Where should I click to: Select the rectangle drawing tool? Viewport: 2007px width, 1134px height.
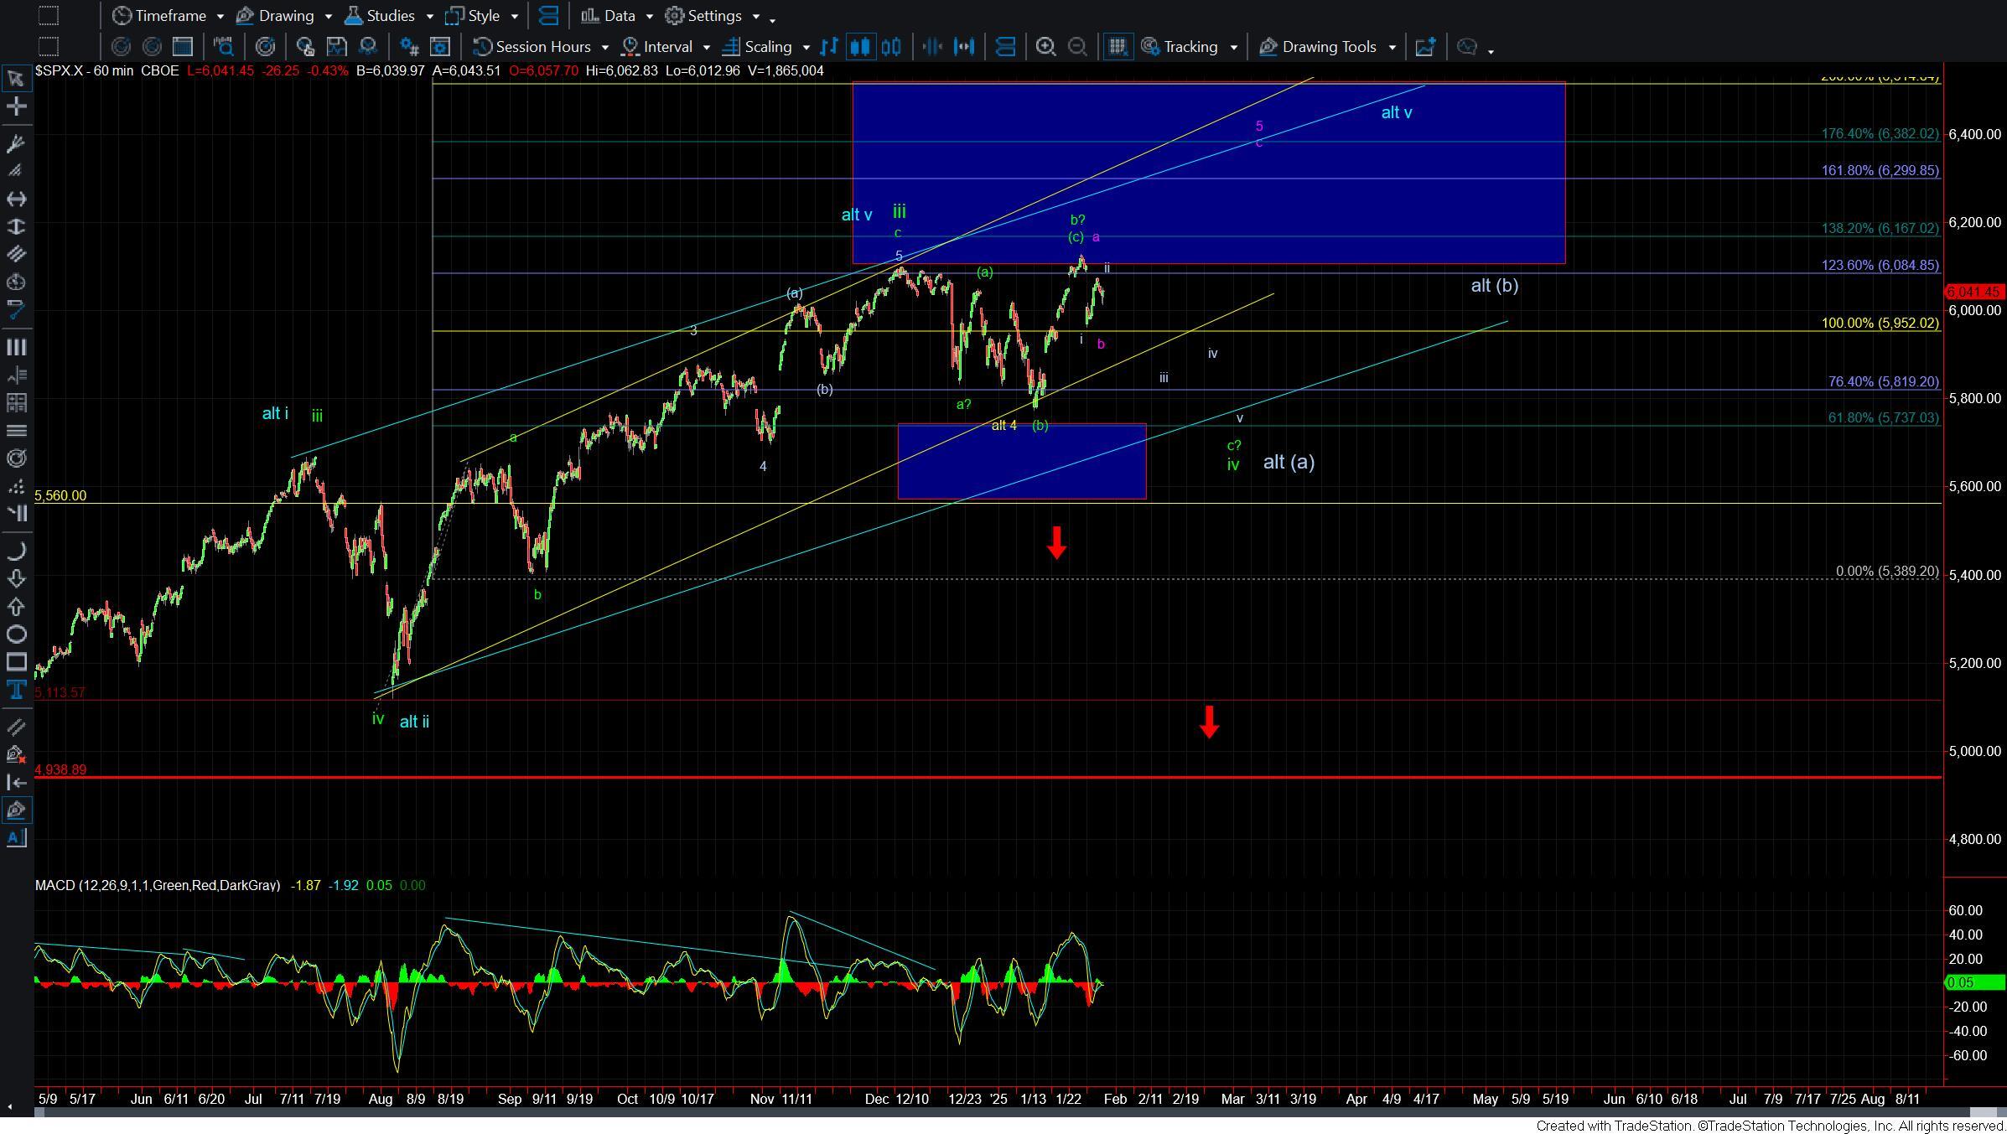16,662
